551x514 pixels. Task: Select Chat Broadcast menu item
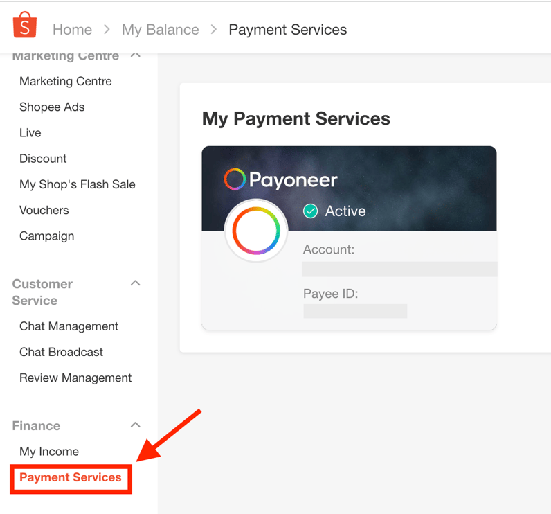[61, 352]
